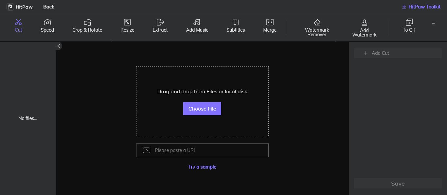The height and width of the screenshot is (195, 447).
Task: Click Add Cut button
Action: 398,53
